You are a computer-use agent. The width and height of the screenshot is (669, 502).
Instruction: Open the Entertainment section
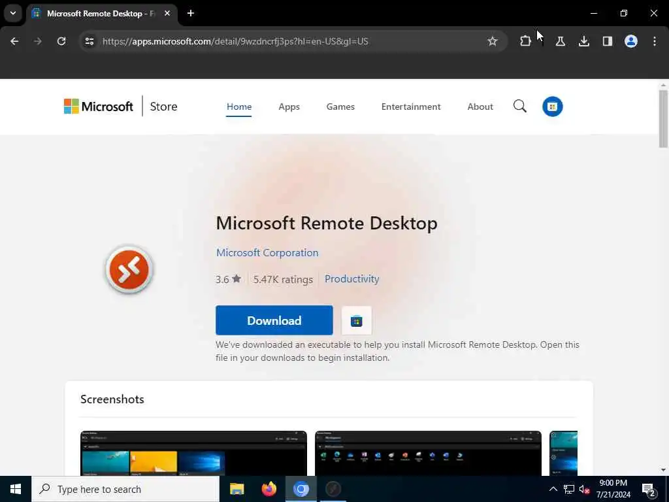click(411, 107)
